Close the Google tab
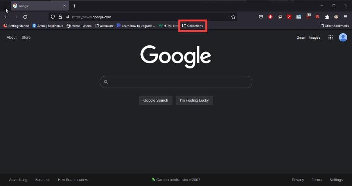The height and width of the screenshot is (186, 352). [65, 6]
